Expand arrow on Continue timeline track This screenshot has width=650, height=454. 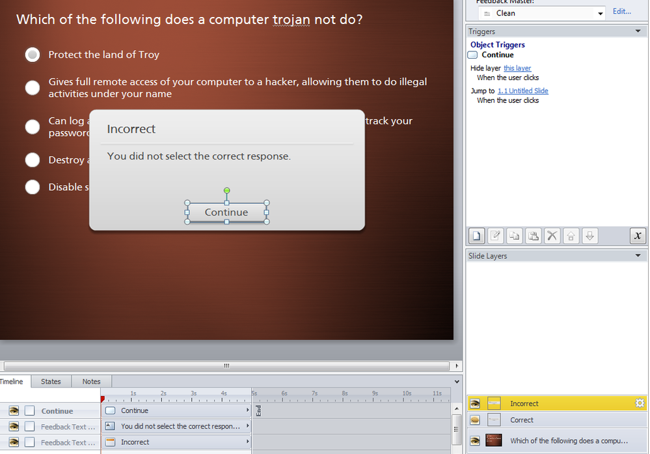pos(247,410)
